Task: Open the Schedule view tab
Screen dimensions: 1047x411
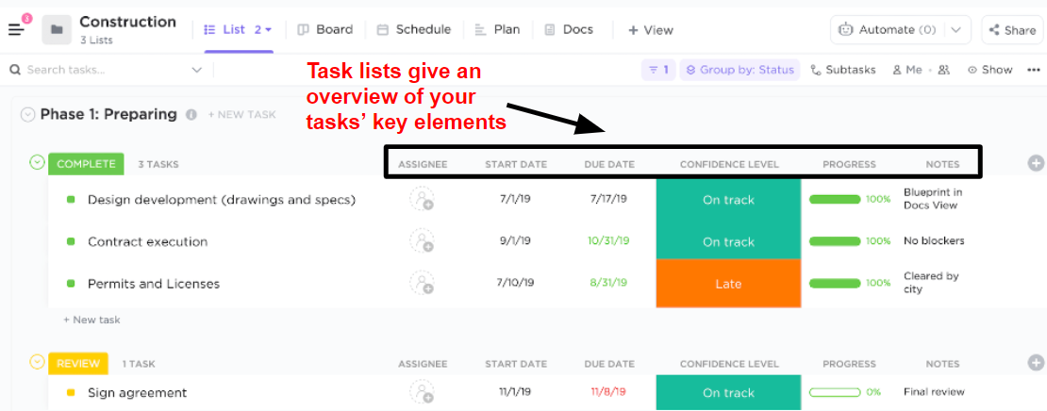Action: click(x=414, y=29)
